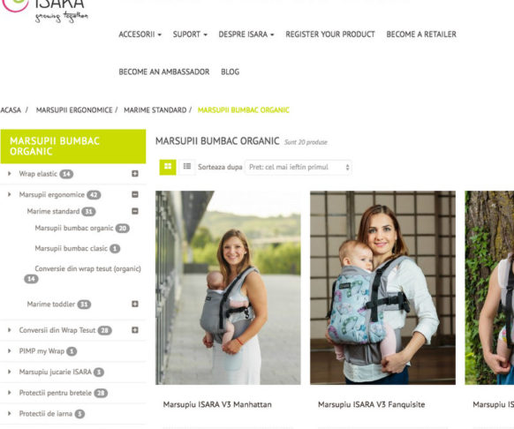Open the ACCESORII menu
The image size is (514, 429).
[x=140, y=34]
